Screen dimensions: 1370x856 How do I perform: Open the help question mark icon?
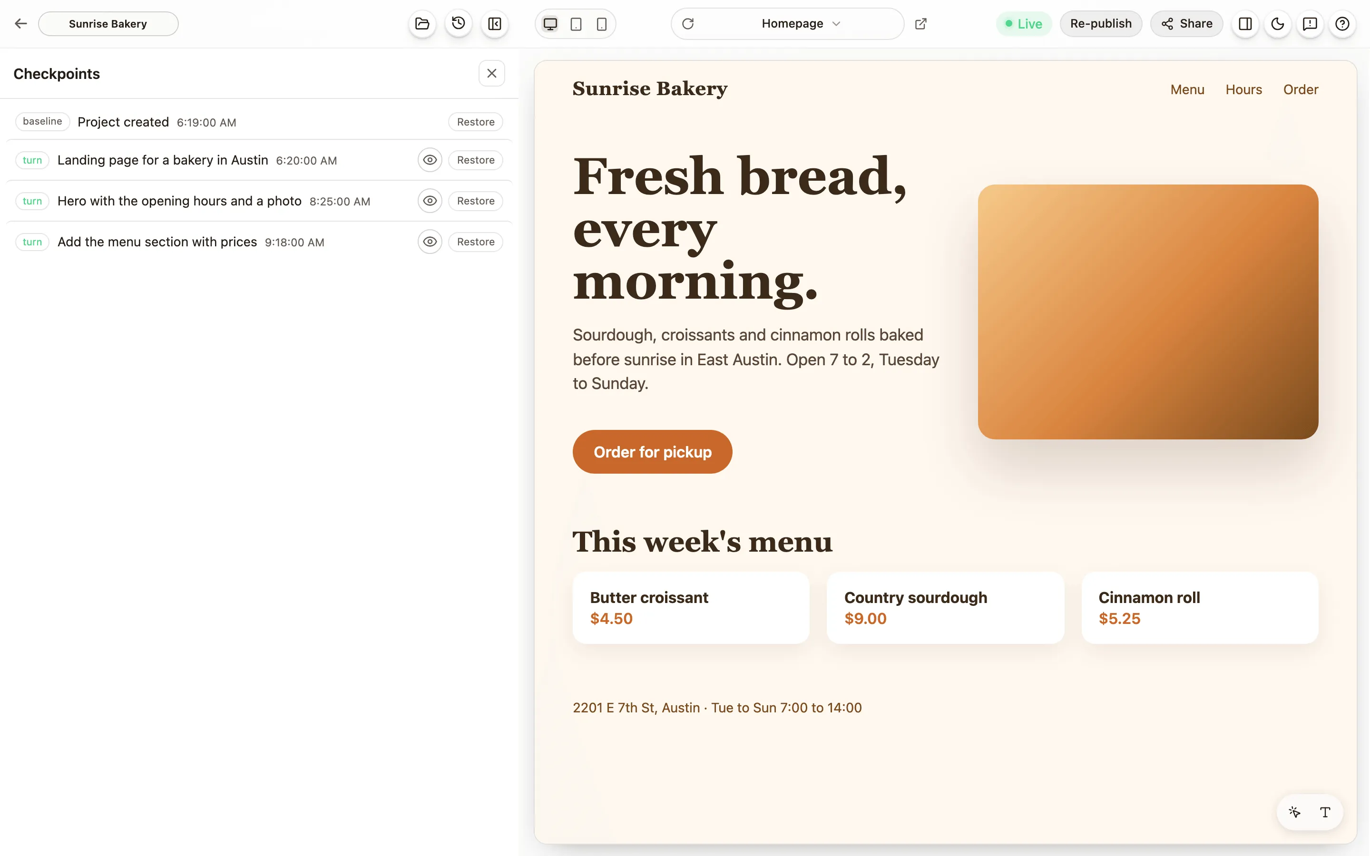click(x=1342, y=24)
